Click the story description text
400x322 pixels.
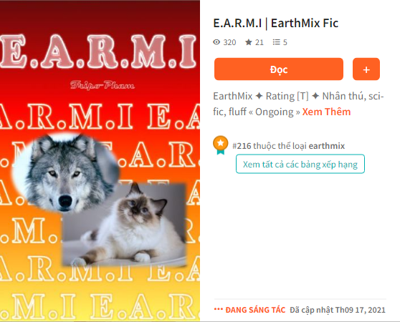click(298, 104)
